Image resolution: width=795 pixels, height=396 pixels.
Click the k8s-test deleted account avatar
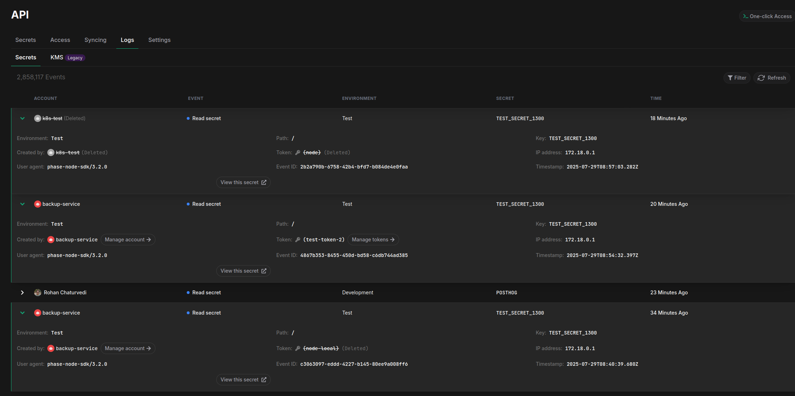coord(38,118)
